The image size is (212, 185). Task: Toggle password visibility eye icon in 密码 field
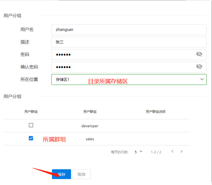(199, 54)
